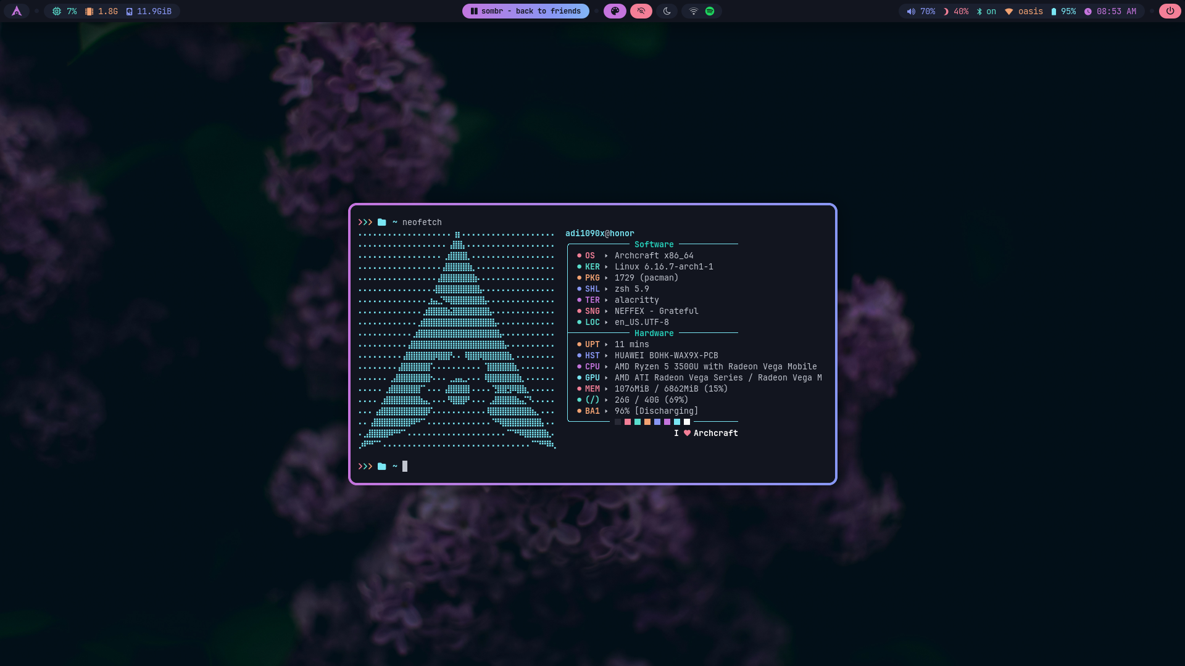Click the folder icon in the last prompt

click(x=381, y=466)
